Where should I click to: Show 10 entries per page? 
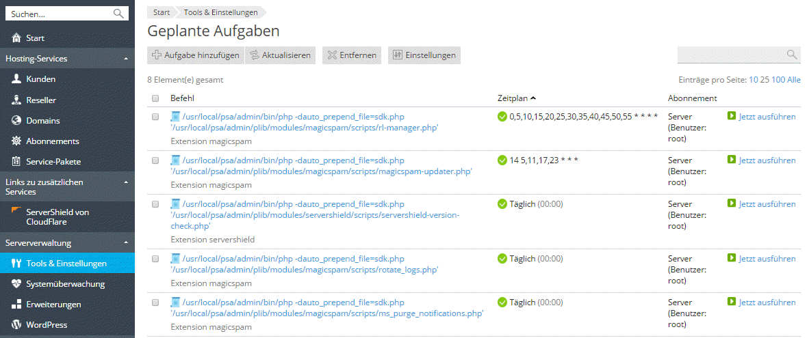coord(754,81)
